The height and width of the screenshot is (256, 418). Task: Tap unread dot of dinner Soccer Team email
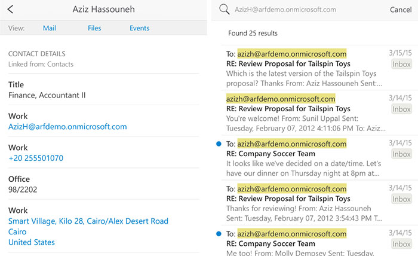(x=219, y=144)
